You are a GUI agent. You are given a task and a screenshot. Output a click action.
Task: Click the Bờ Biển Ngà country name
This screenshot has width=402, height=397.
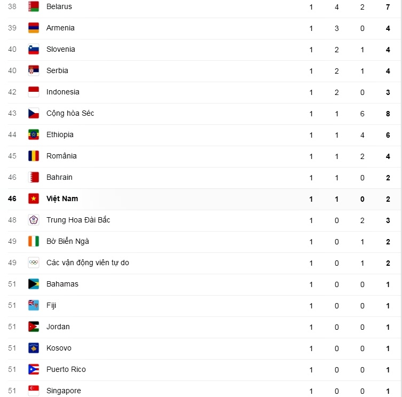pyautogui.click(x=67, y=241)
